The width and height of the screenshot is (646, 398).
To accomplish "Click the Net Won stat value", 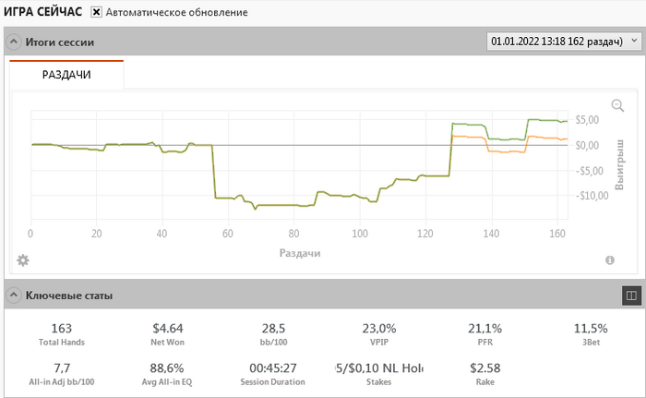I will pos(168,328).
